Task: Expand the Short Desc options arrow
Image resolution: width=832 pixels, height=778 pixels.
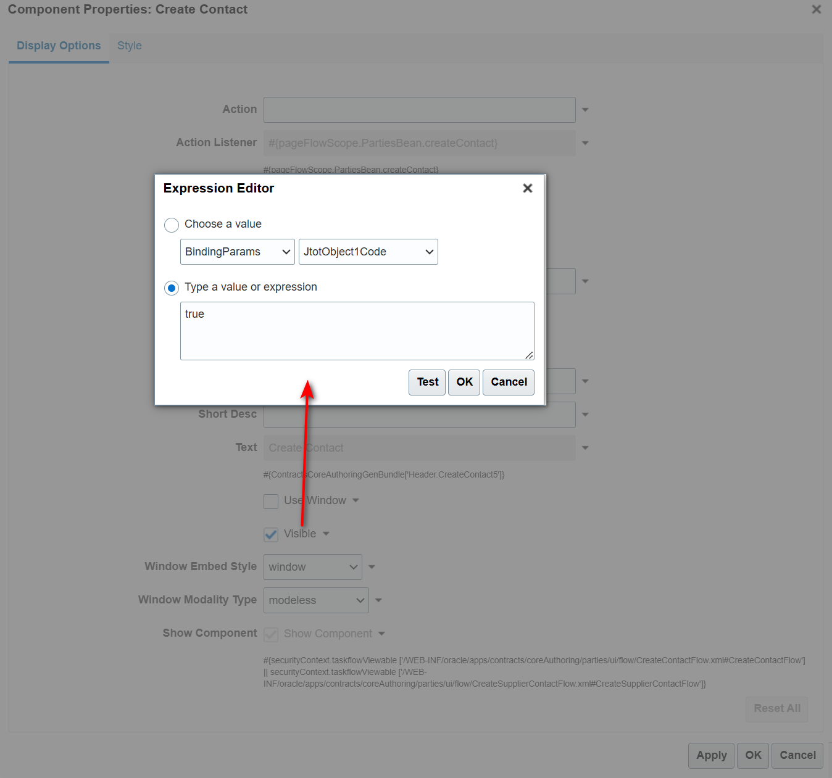Action: (585, 415)
